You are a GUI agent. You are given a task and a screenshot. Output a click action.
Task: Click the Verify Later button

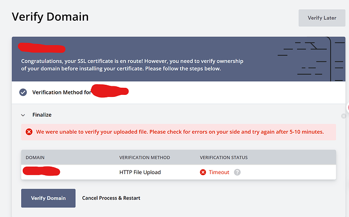tap(322, 18)
